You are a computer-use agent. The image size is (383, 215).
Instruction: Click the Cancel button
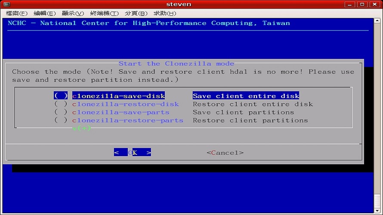pyautogui.click(x=225, y=153)
